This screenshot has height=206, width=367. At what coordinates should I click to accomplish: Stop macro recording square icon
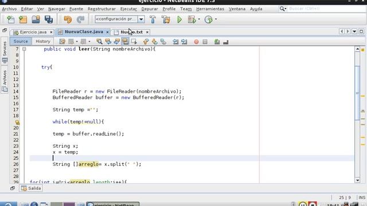pyautogui.click(x=205, y=42)
